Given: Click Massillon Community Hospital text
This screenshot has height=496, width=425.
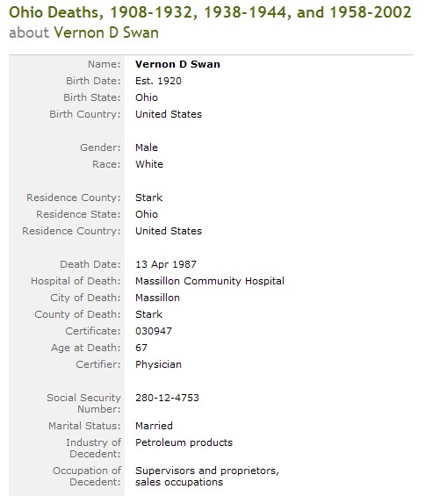Looking at the screenshot, I should click(x=210, y=281).
